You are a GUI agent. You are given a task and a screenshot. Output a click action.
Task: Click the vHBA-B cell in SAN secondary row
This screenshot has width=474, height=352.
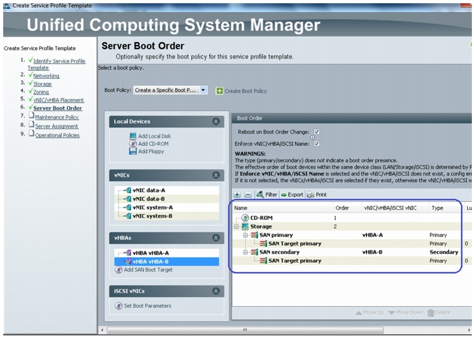click(372, 252)
